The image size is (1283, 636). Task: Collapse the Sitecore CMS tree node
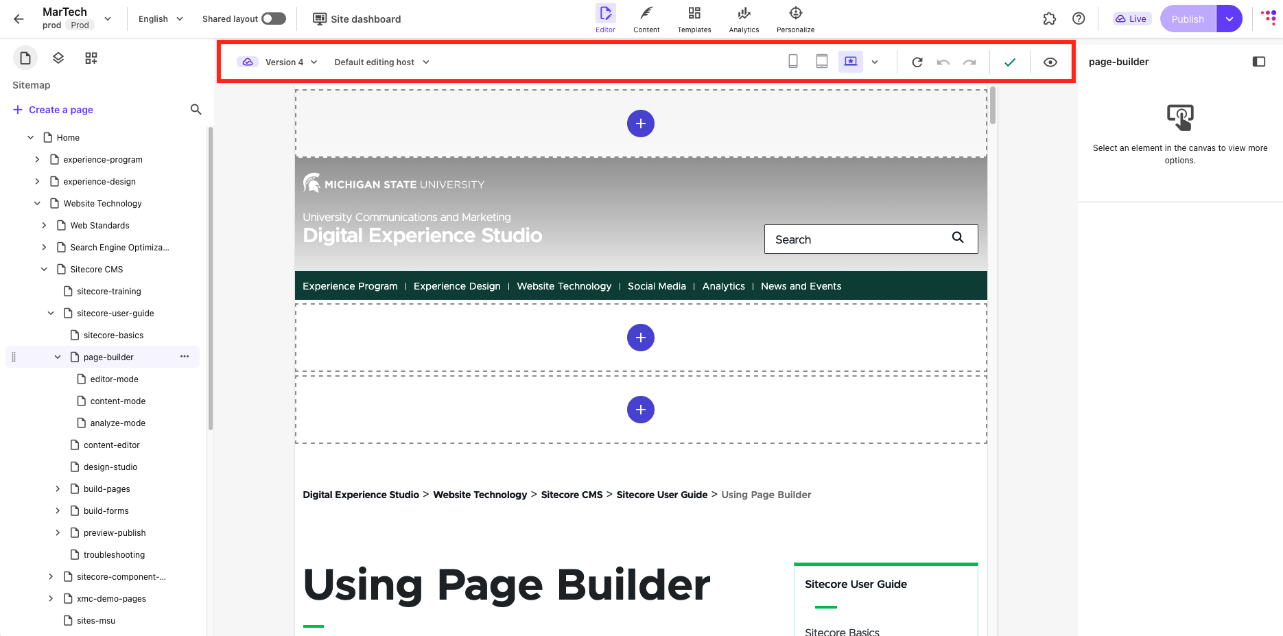pos(45,270)
